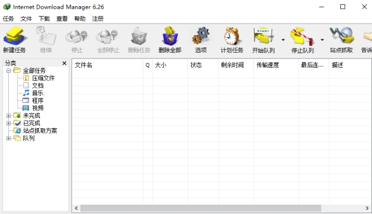Click the 未完成 folder icon
The image size is (372, 214).
(x=17, y=115)
